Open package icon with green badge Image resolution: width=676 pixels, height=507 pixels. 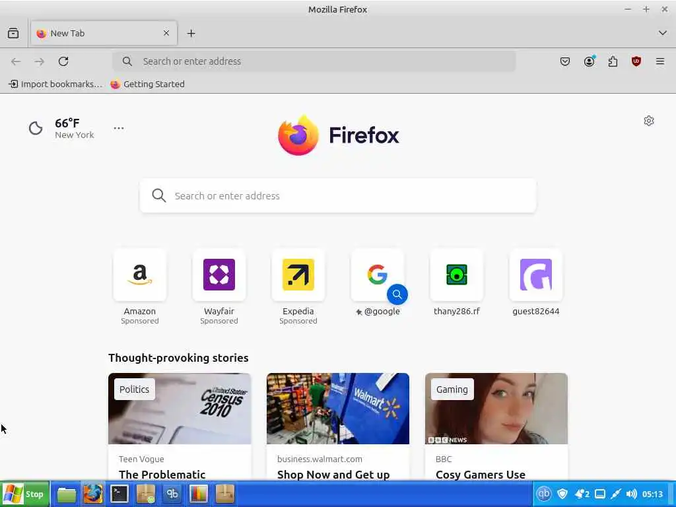tap(145, 494)
